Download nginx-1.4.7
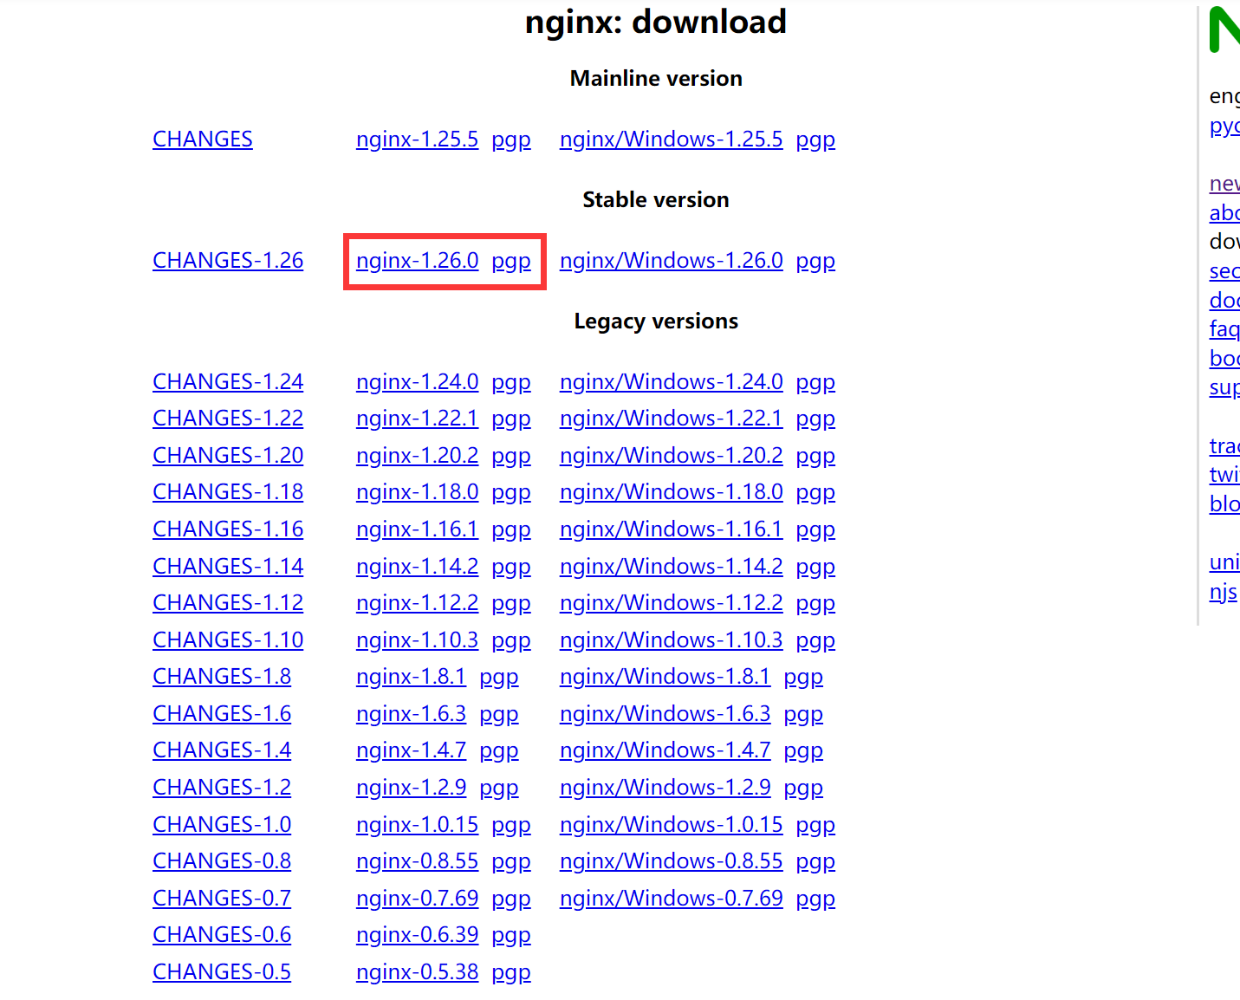The height and width of the screenshot is (1000, 1240). click(x=411, y=750)
